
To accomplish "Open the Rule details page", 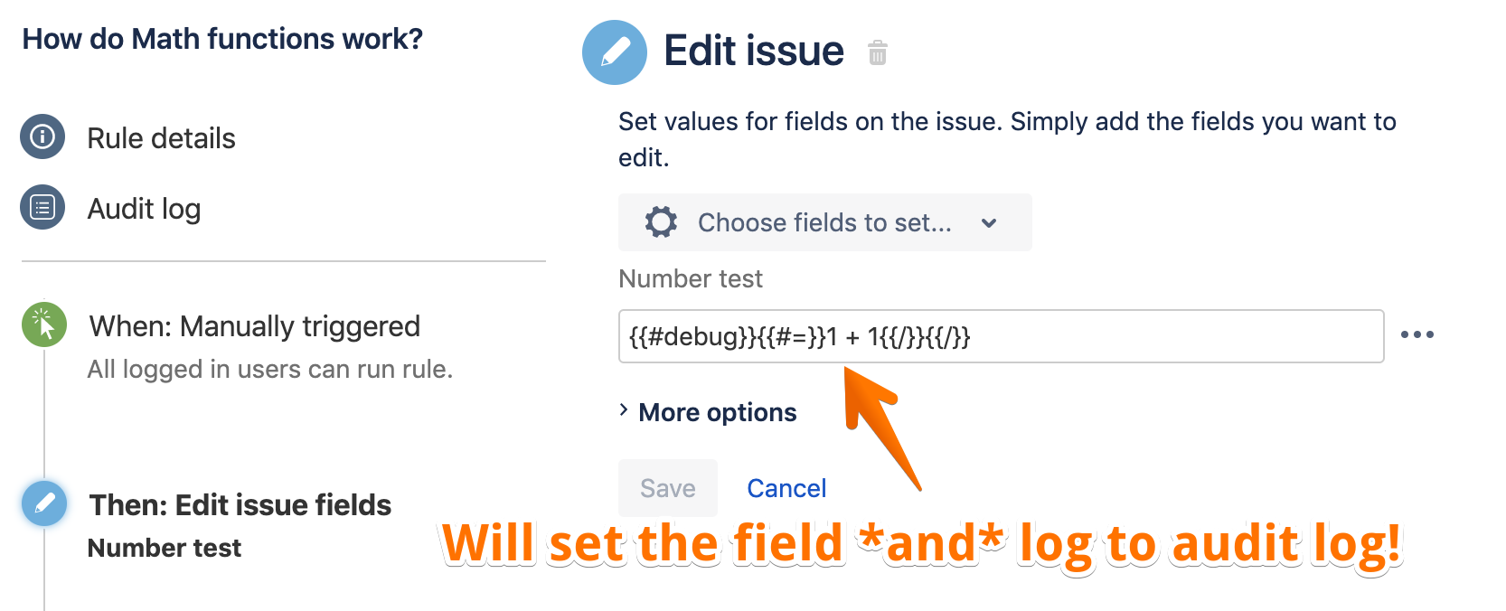I will click(x=161, y=138).
